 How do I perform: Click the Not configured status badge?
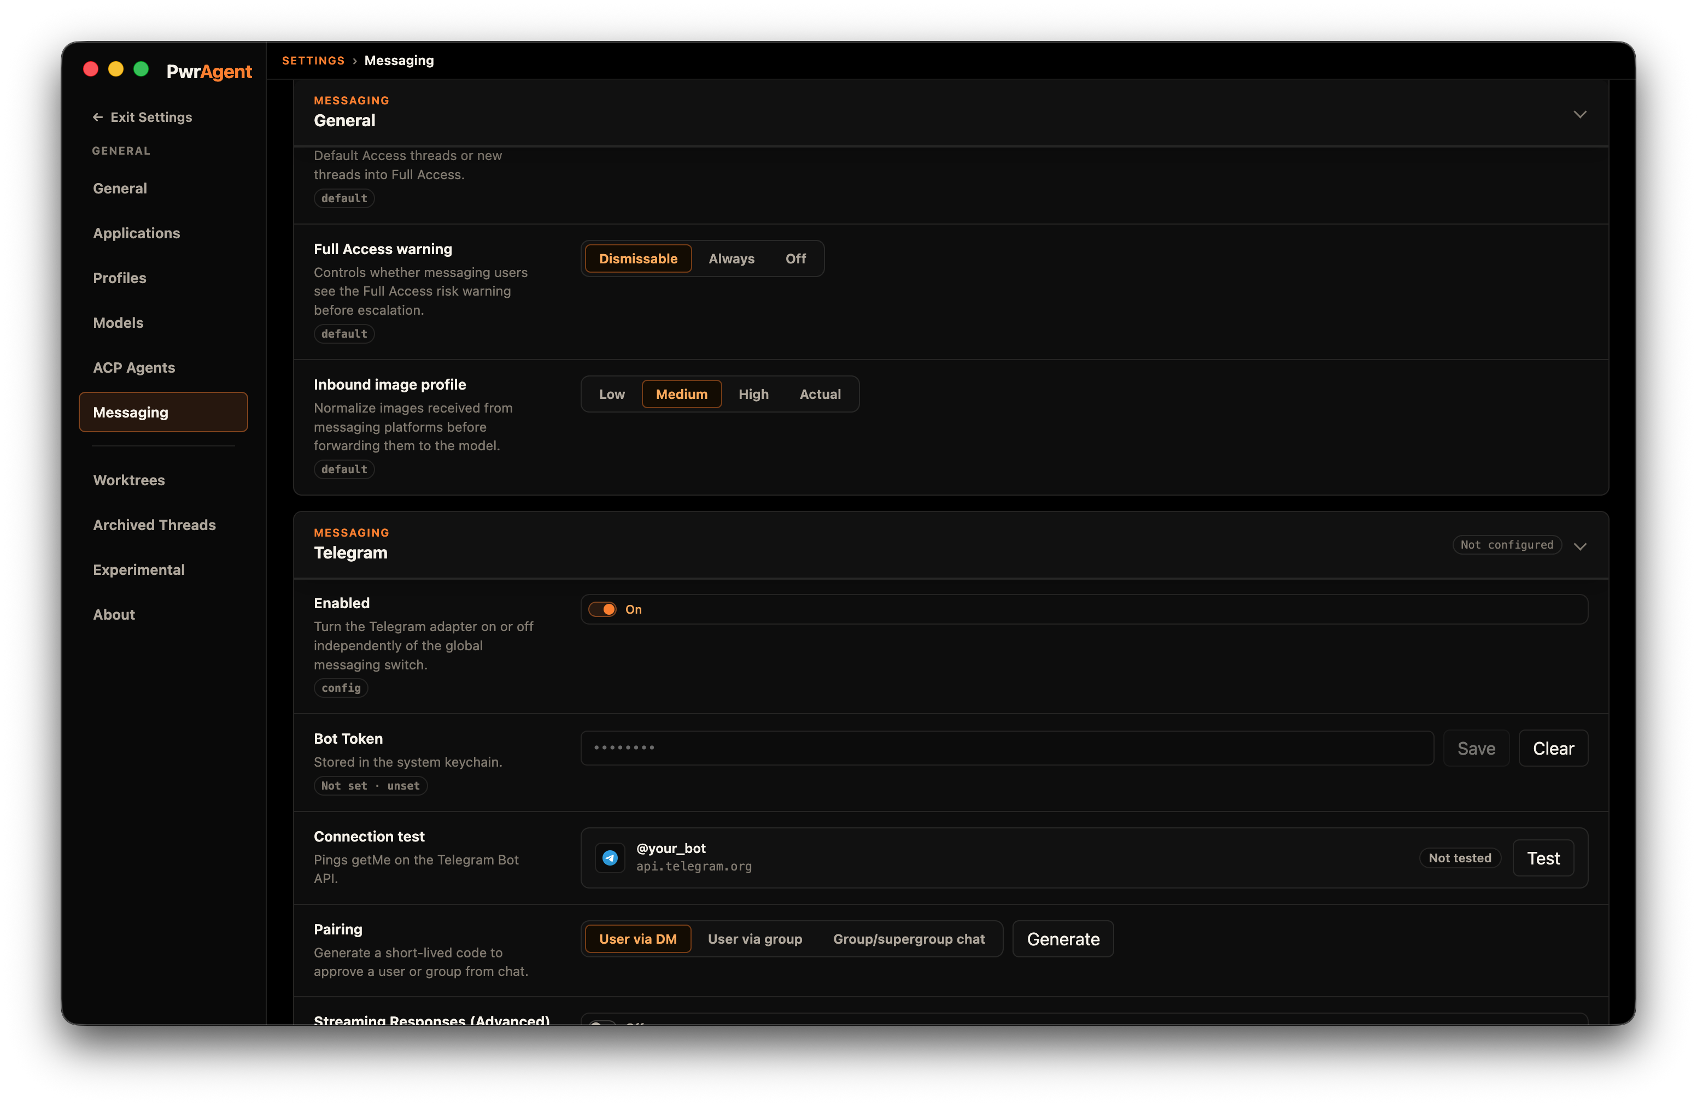1507,545
